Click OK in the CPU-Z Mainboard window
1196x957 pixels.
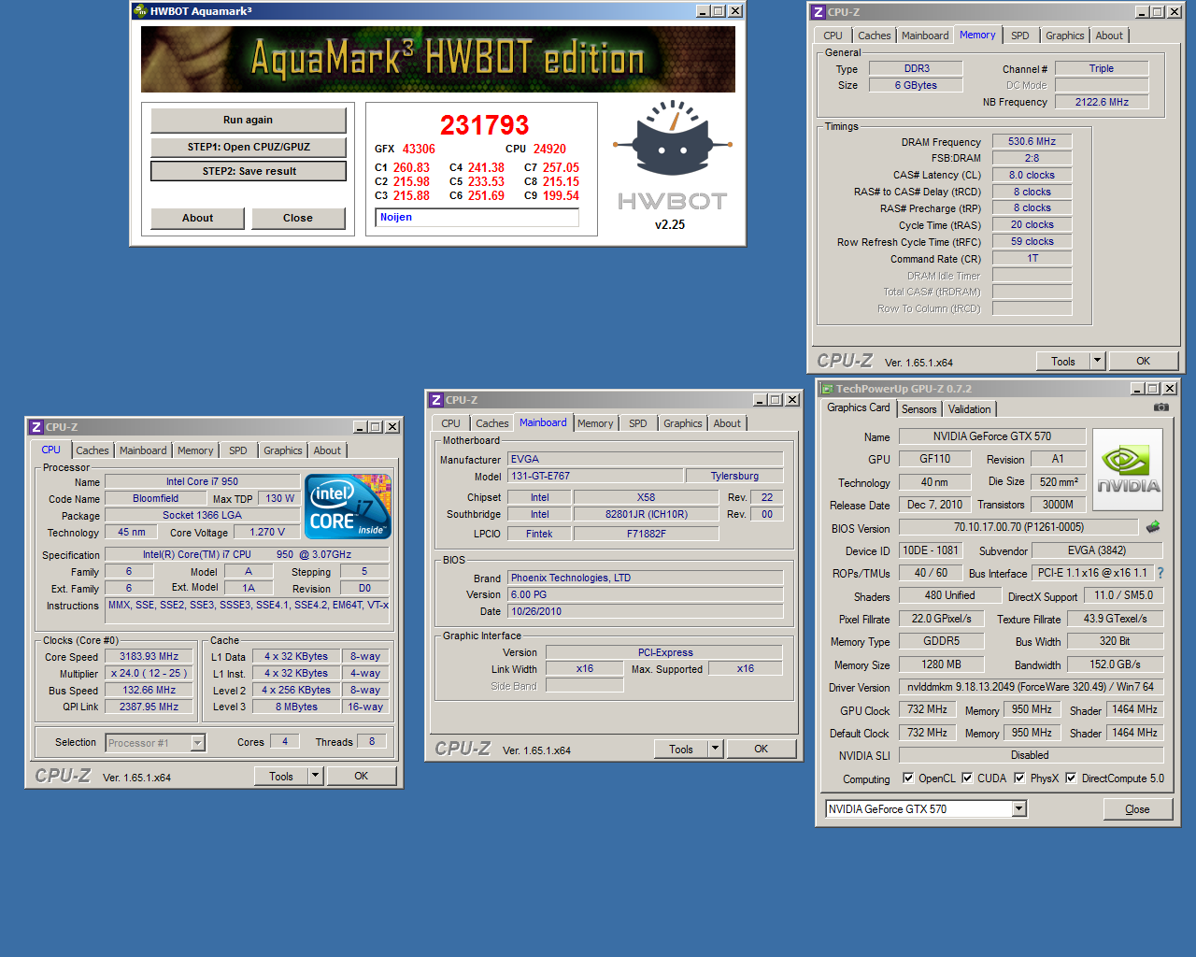click(761, 749)
